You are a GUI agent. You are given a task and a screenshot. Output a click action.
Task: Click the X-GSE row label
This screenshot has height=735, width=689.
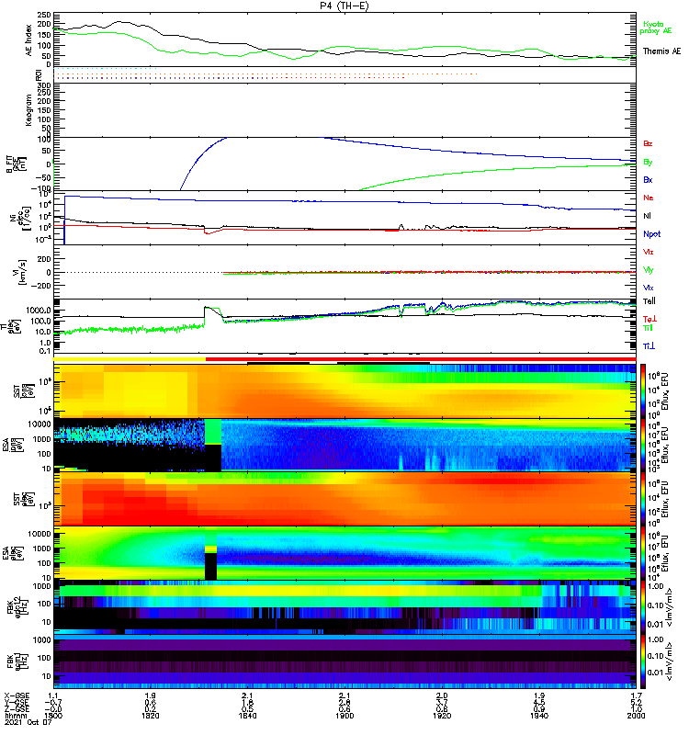tap(17, 696)
